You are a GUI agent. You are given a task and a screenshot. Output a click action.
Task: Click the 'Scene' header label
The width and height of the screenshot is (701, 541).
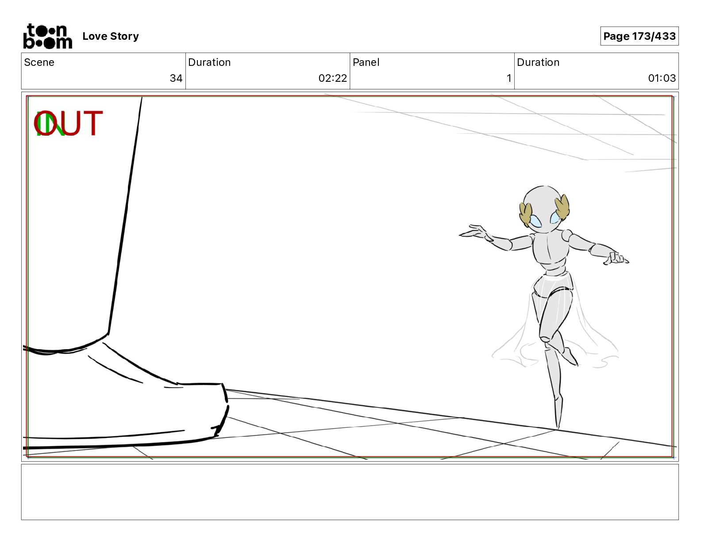[x=39, y=62]
